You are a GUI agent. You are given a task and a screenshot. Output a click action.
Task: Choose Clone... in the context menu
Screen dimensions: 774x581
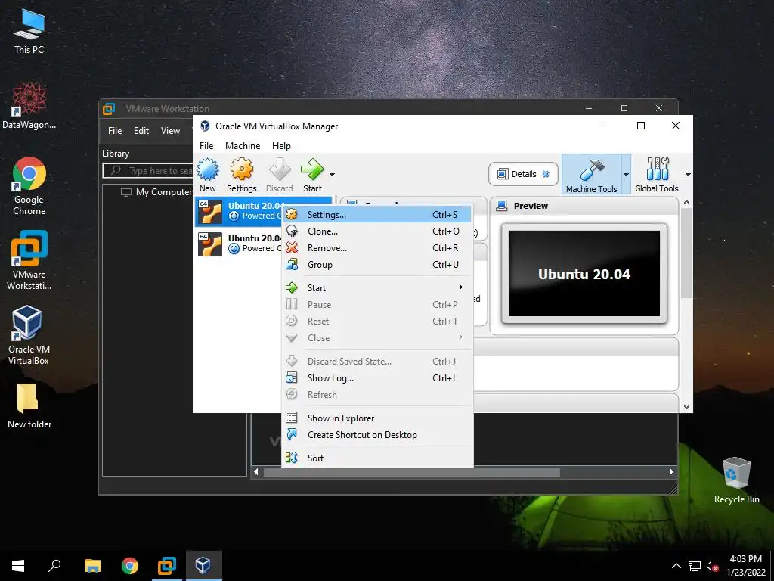(x=376, y=231)
